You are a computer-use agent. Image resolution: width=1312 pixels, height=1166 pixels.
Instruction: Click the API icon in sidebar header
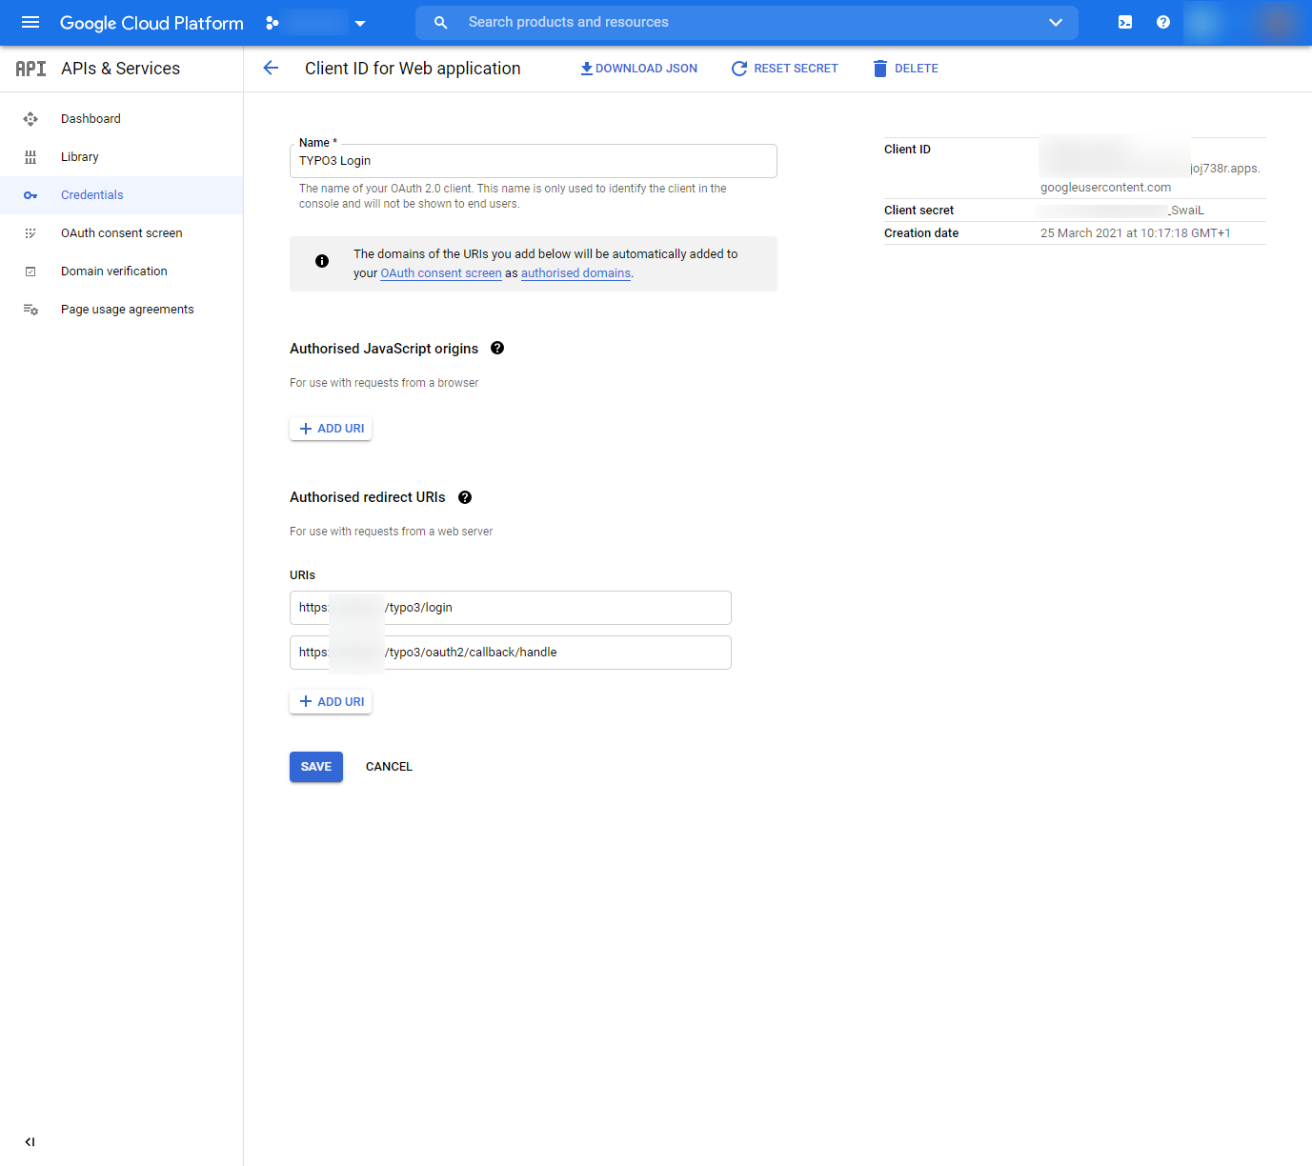click(x=30, y=69)
